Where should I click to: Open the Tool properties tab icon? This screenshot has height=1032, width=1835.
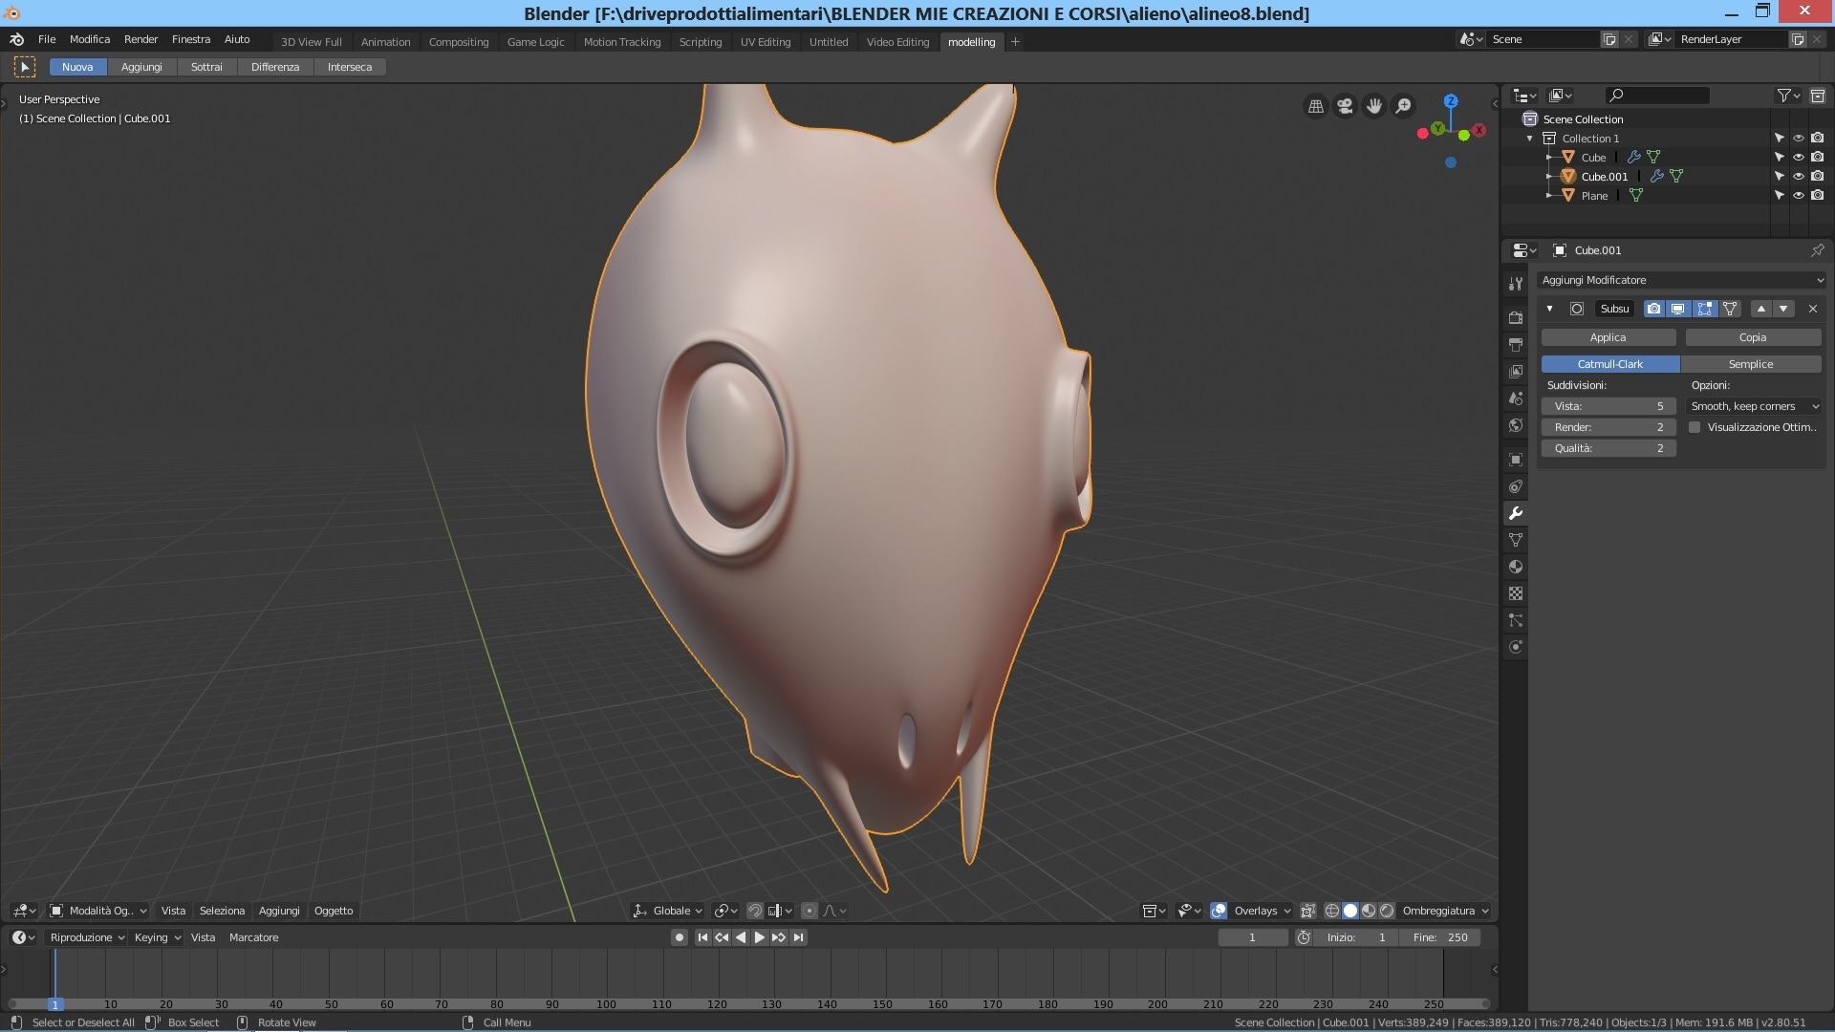[x=1515, y=284]
